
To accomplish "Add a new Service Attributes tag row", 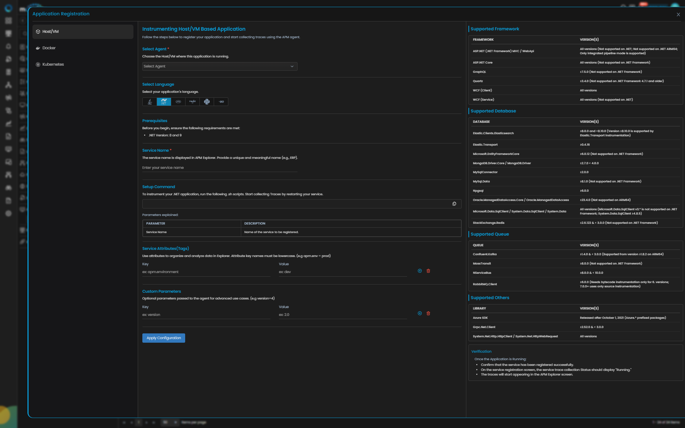I will click(x=420, y=271).
